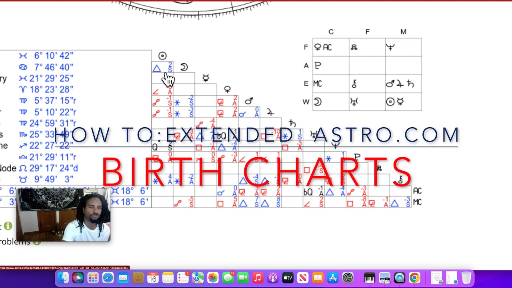Image resolution: width=512 pixels, height=288 pixels.
Task: Open the Trash in the dock
Action: 466,278
